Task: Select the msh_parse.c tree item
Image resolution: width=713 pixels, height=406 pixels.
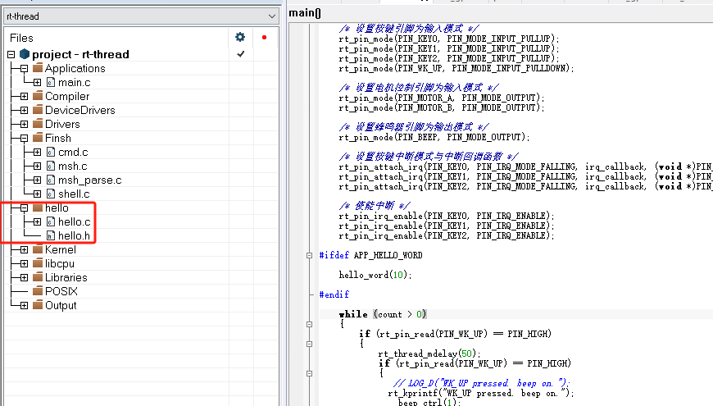Action: click(x=90, y=180)
